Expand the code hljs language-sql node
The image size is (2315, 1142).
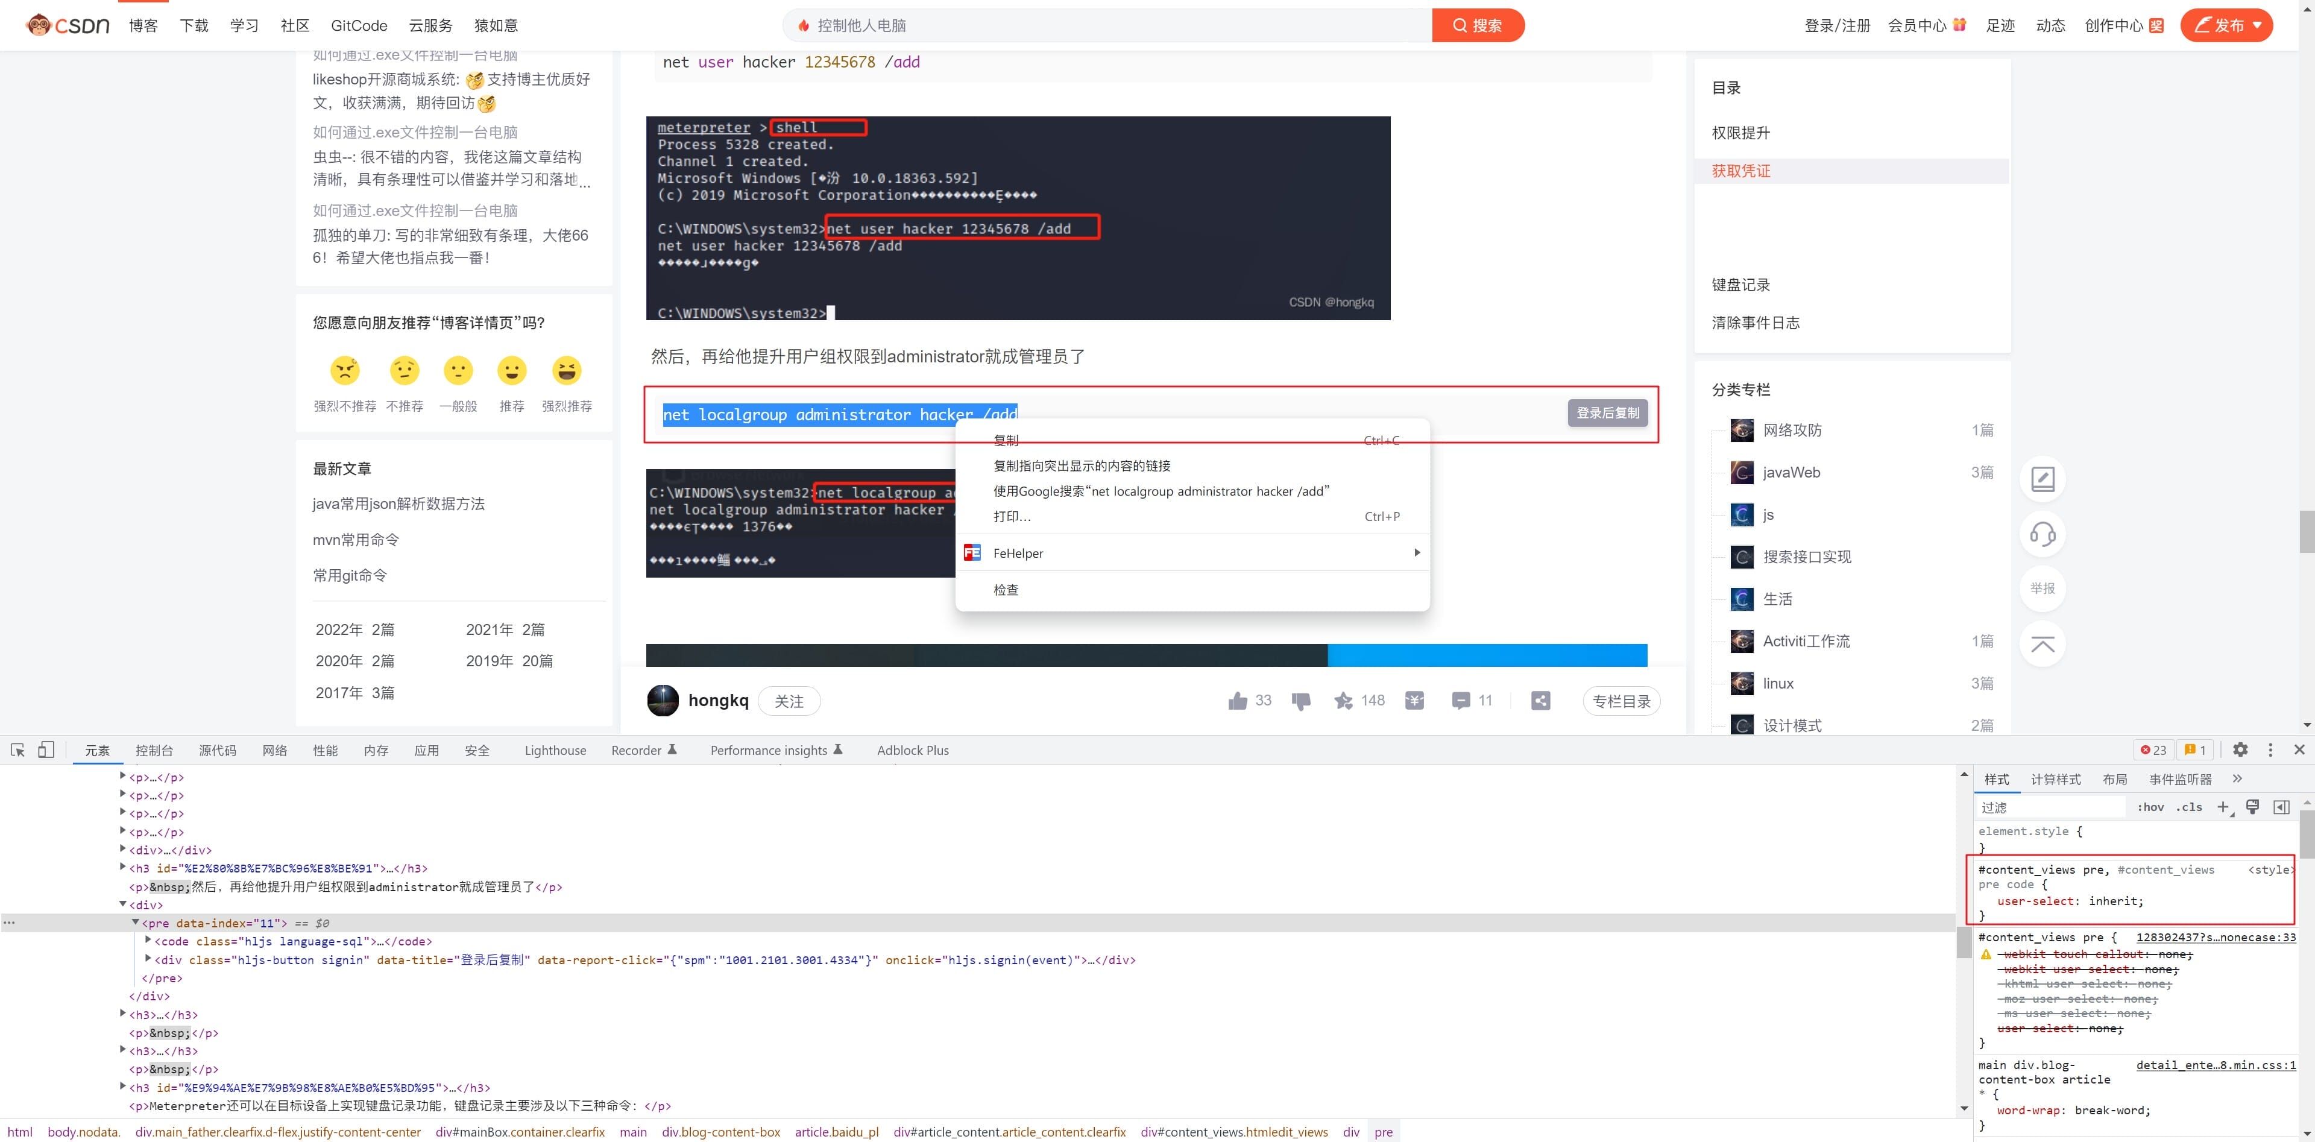(148, 940)
